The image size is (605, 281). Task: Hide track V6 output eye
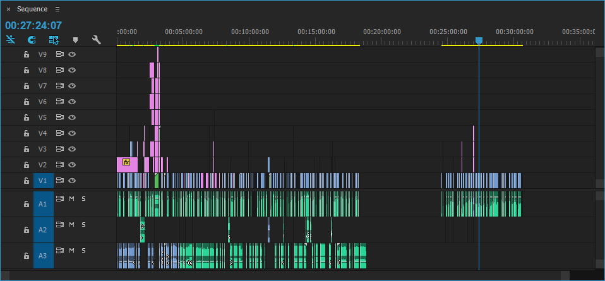click(x=72, y=102)
